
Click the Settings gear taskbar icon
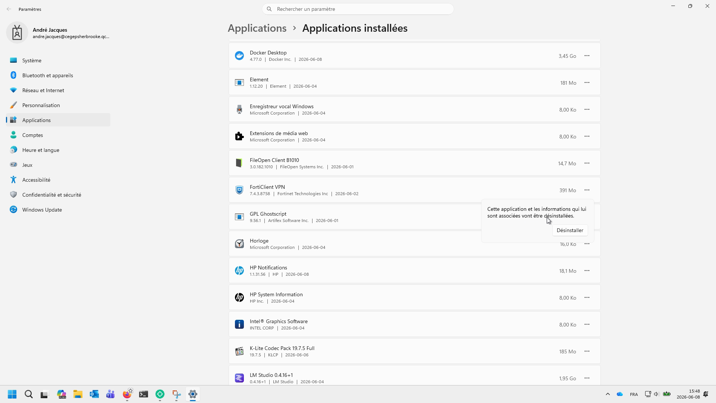[193, 394]
